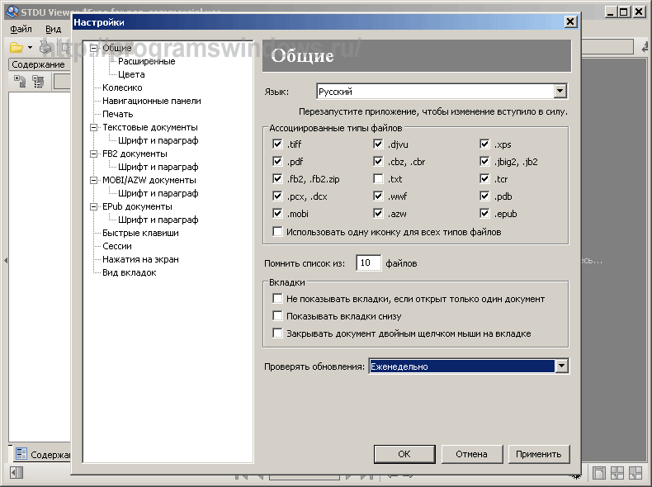Collapse the Текстовые документы tree node

click(94, 127)
